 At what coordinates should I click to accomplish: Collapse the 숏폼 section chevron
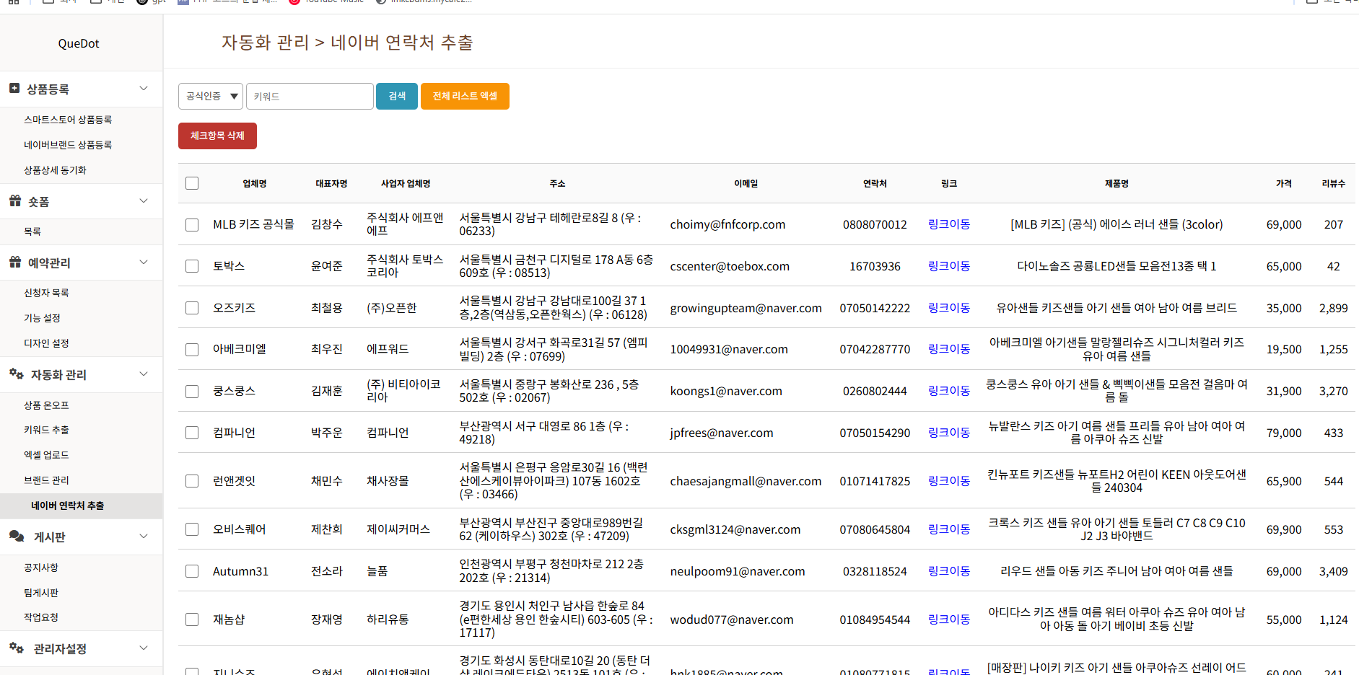pyautogui.click(x=144, y=201)
